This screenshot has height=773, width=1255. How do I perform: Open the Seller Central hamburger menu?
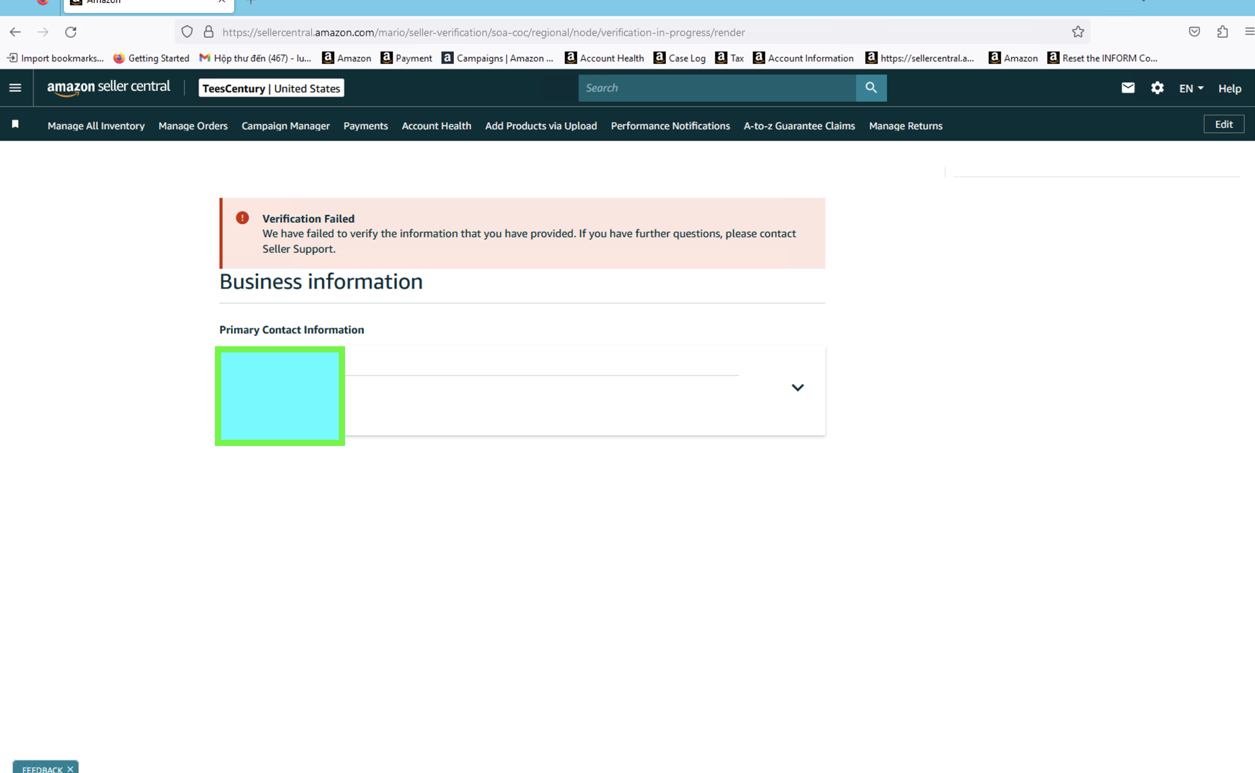(x=15, y=88)
